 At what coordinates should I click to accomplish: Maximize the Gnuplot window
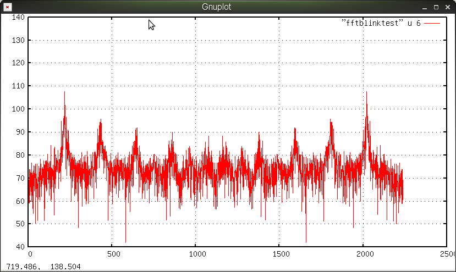436,7
